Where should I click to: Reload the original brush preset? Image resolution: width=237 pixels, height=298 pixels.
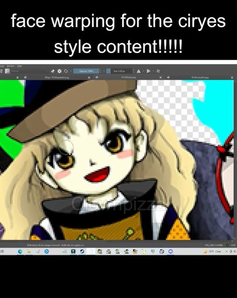coord(66,71)
